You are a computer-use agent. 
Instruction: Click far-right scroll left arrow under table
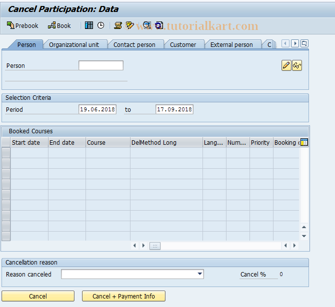click(x=285, y=246)
